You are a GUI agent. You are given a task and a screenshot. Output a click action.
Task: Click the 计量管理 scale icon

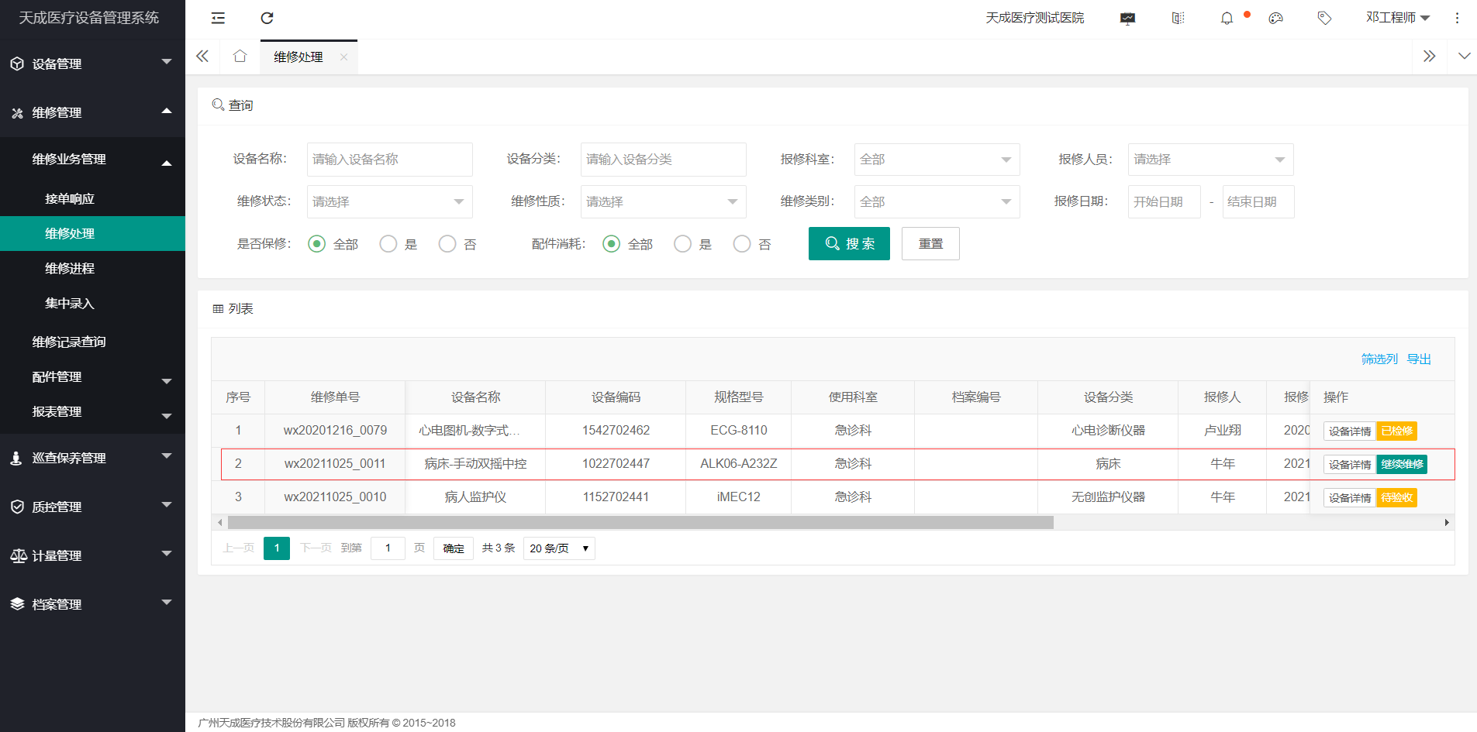click(19, 555)
